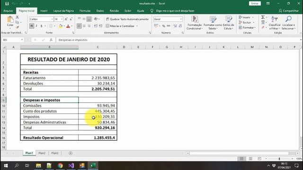Open Localizar e Selecionar dropdown
The image size is (303, 170).
288,23
